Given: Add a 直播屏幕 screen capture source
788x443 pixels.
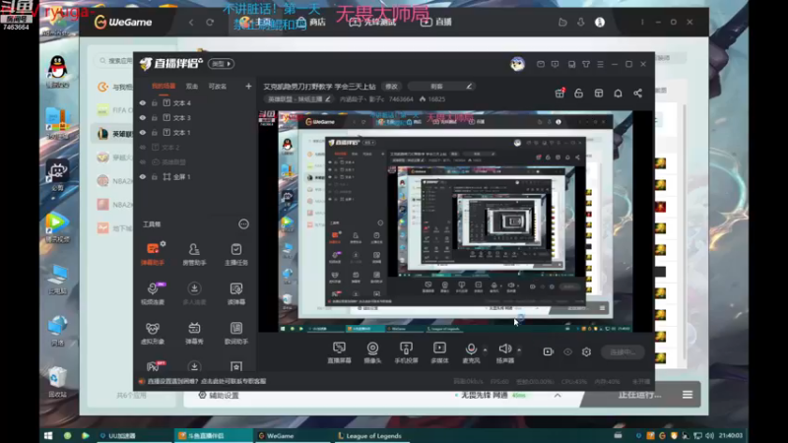Looking at the screenshot, I should click(339, 352).
